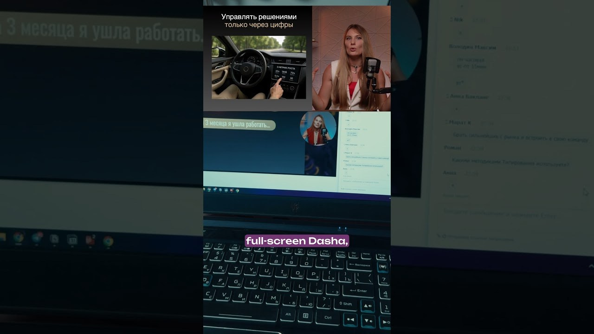Click the speaker video with the microphone

pyautogui.click(x=351, y=58)
